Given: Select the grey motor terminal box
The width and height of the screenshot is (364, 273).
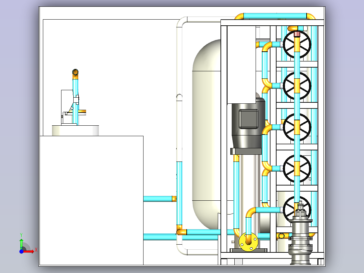Looking at the screenshot, I should (x=249, y=119).
